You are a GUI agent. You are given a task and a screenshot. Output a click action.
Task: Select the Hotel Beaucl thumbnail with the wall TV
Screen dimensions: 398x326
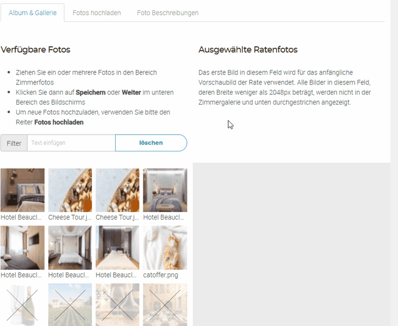coord(23,247)
